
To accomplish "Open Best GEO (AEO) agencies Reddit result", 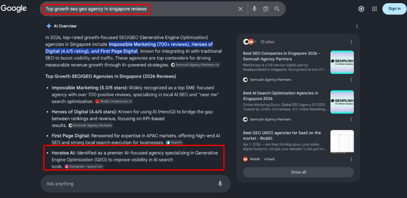I will [282, 136].
